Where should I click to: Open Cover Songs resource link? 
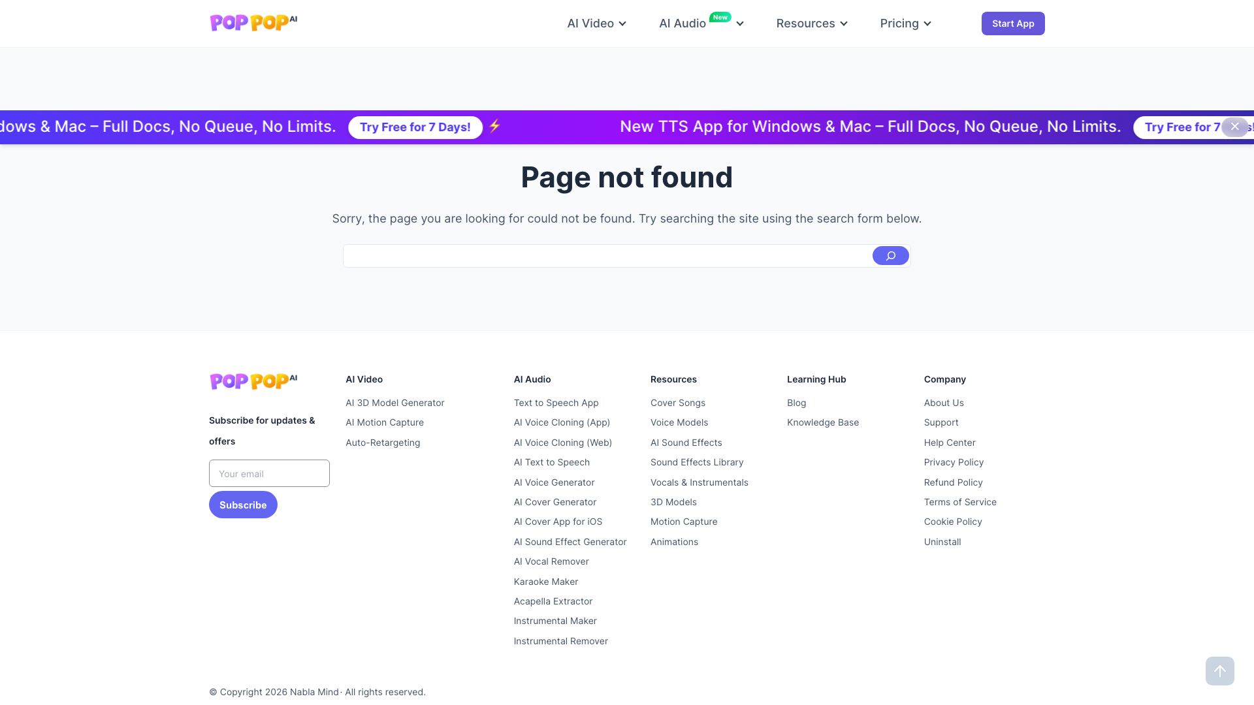pyautogui.click(x=678, y=403)
